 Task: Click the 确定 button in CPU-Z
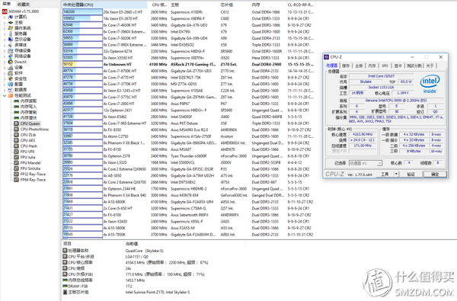[x=435, y=175]
